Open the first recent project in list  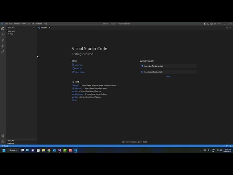pos(75,85)
